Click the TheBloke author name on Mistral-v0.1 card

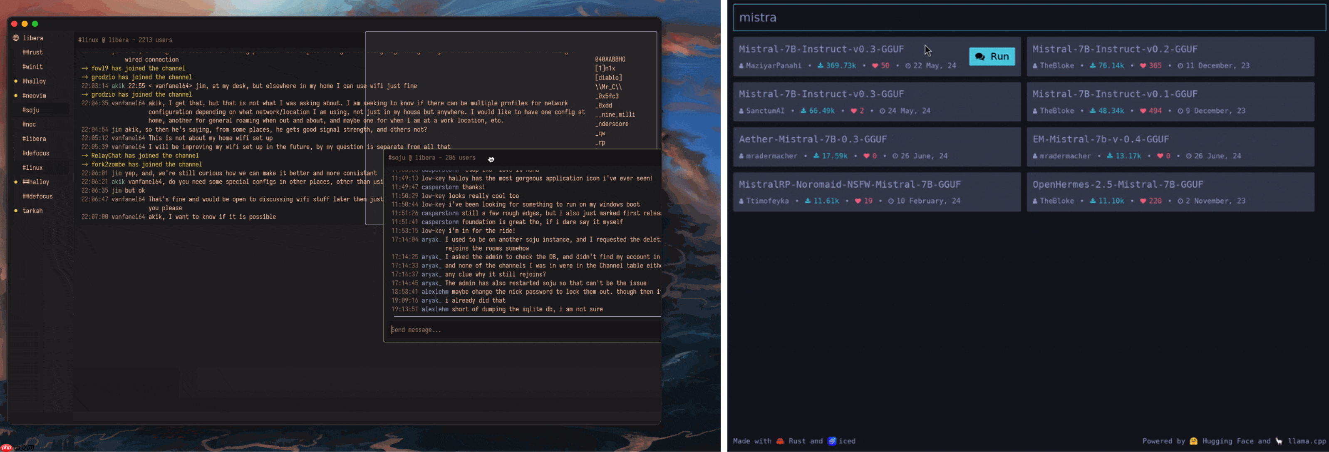tap(1056, 110)
